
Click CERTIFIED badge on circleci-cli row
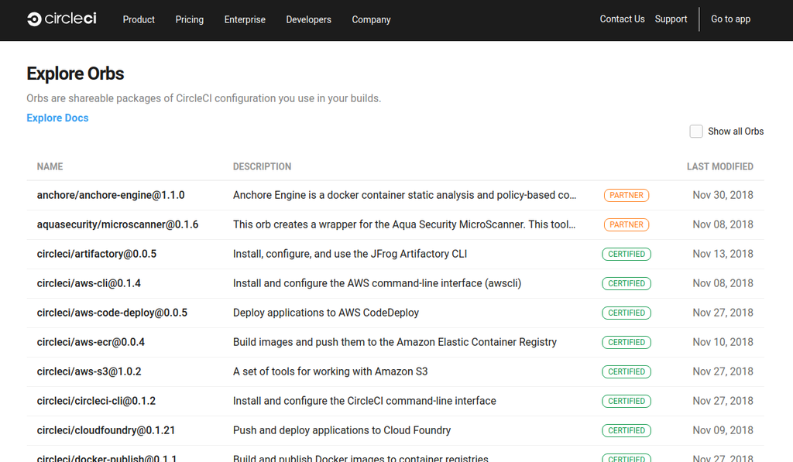(626, 401)
